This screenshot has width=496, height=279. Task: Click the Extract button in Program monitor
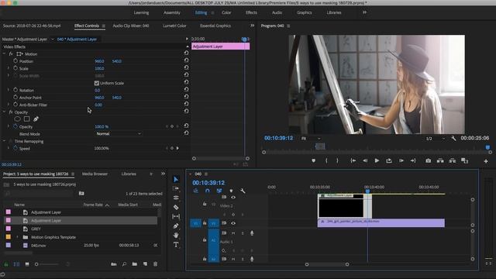pyautogui.click(x=453, y=160)
